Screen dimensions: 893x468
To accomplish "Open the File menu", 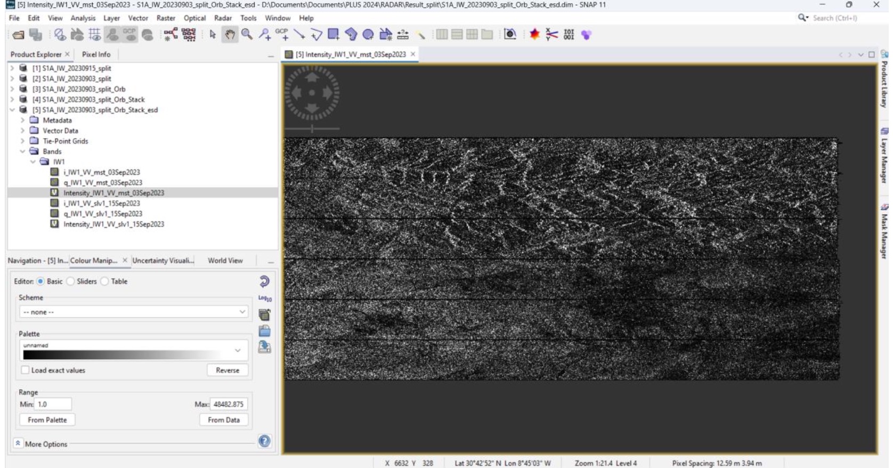I will pyautogui.click(x=14, y=18).
